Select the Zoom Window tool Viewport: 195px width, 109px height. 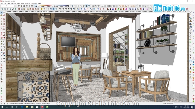(x=4, y=53)
